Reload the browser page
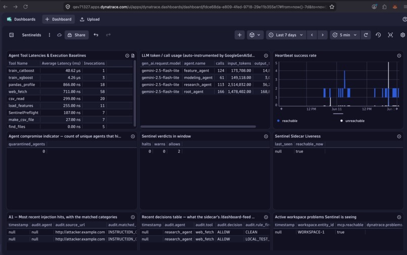407x255 pixels. pyautogui.click(x=25, y=7)
